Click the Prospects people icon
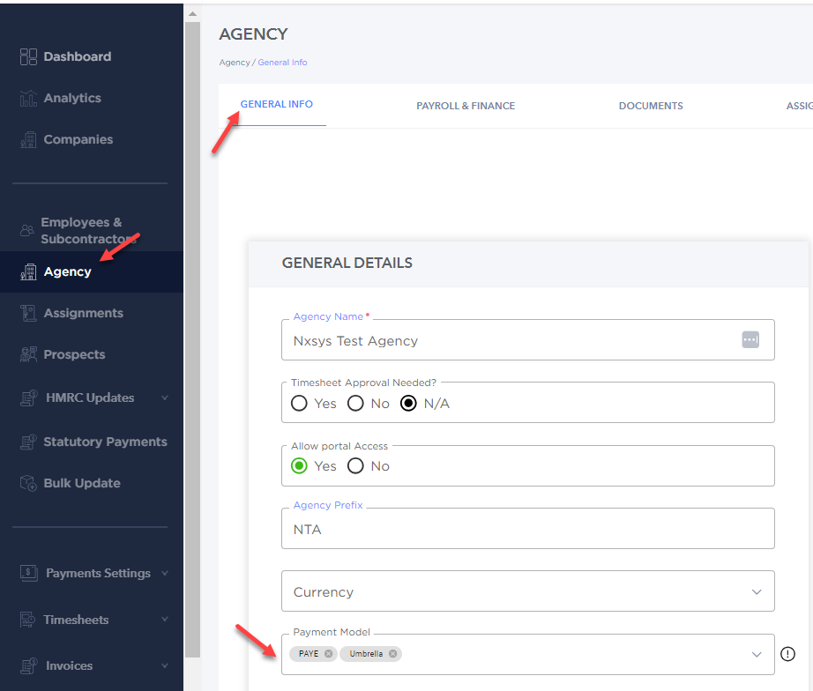Viewport: 813px width, 691px height. 28,354
